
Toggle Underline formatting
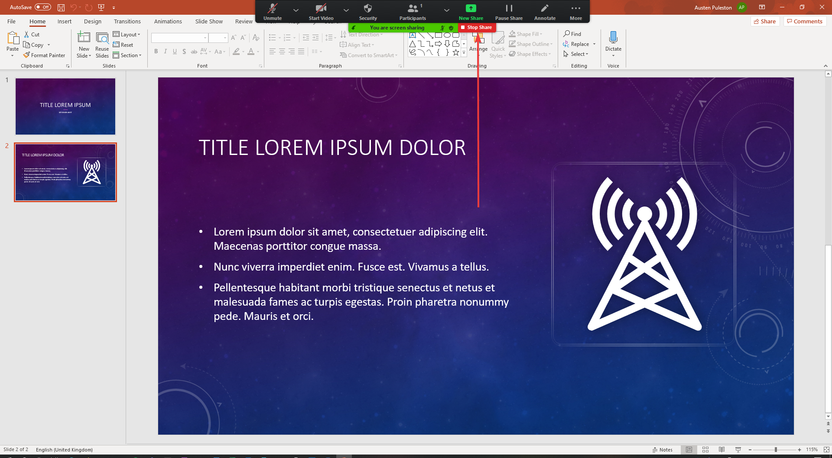click(175, 52)
